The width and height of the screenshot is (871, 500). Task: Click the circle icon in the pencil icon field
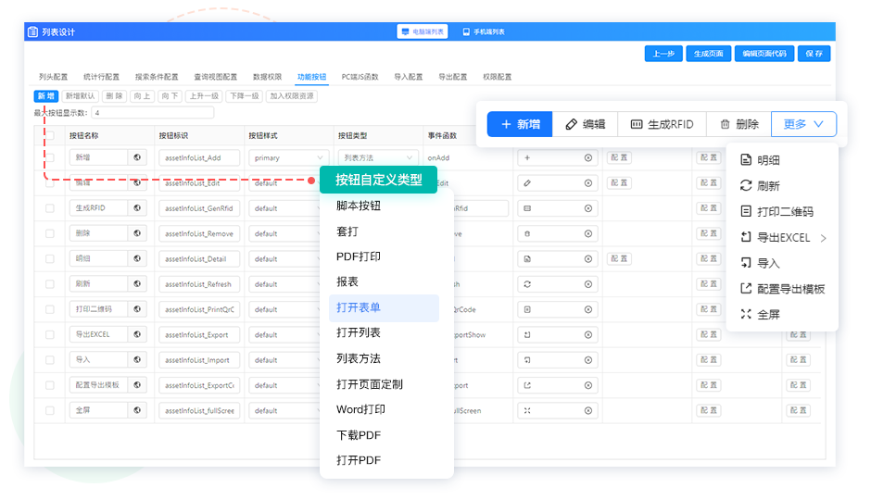pos(588,183)
